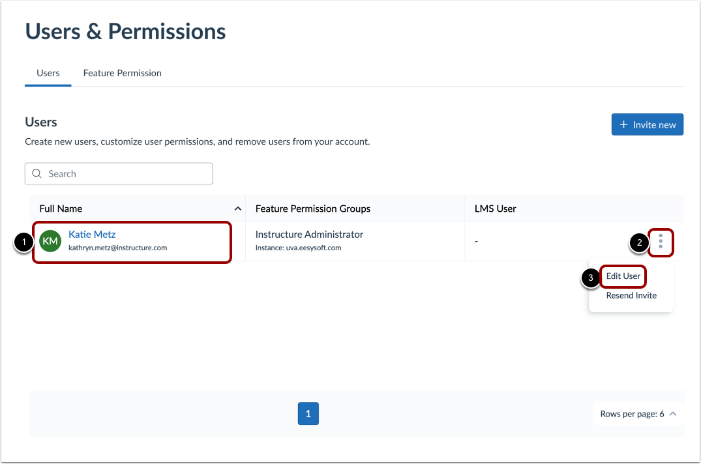Switch to the Feature Permission tab
The width and height of the screenshot is (701, 464).
pos(122,73)
